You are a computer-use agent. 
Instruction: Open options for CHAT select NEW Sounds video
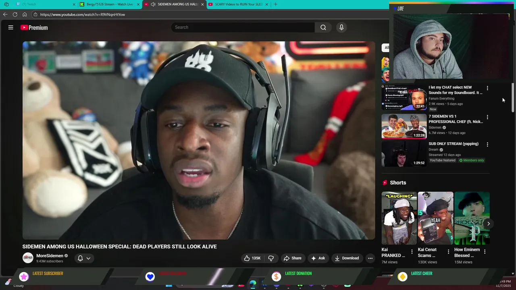[487, 88]
